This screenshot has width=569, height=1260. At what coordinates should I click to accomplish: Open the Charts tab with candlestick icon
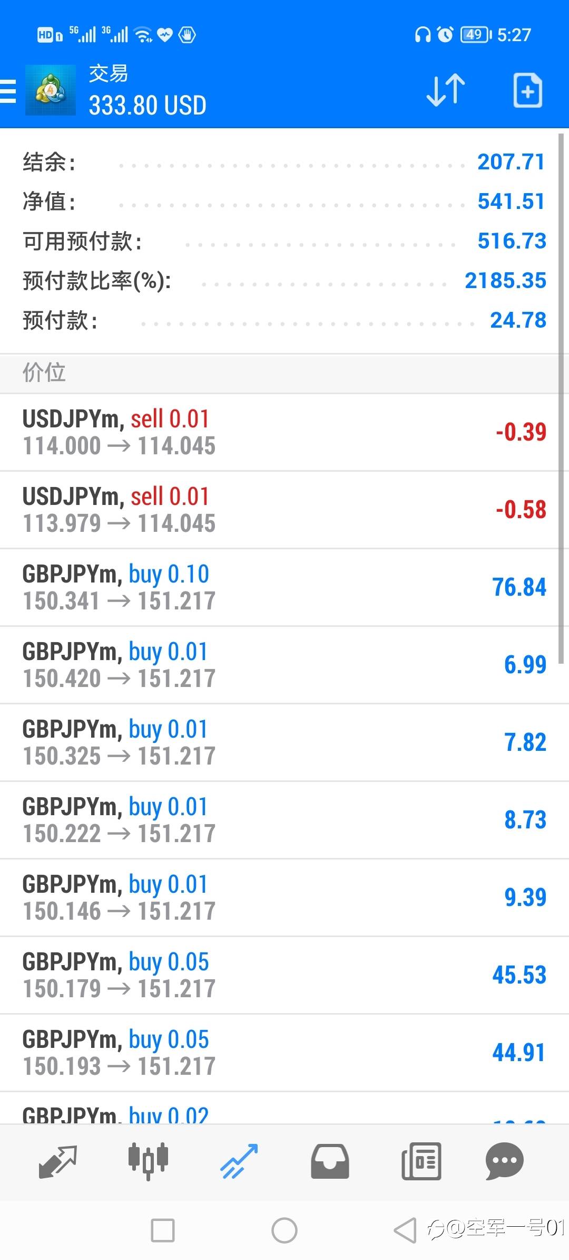click(148, 1162)
